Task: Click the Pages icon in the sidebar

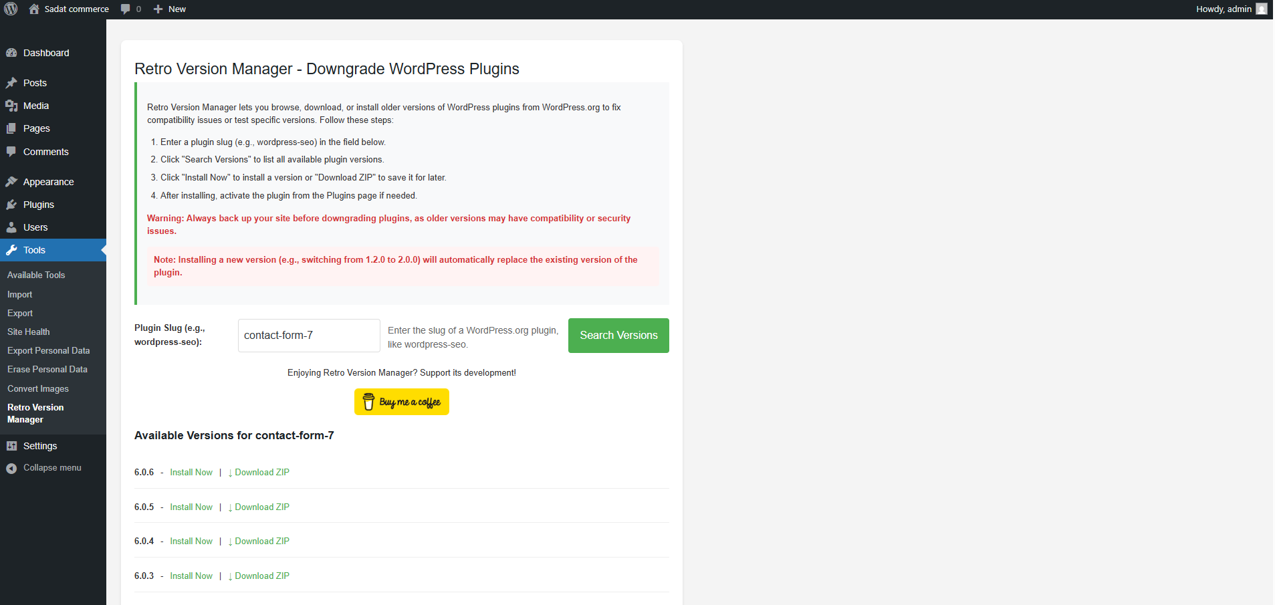Action: point(11,128)
